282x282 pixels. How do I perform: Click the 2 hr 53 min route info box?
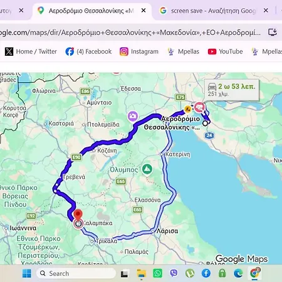pos(232,90)
